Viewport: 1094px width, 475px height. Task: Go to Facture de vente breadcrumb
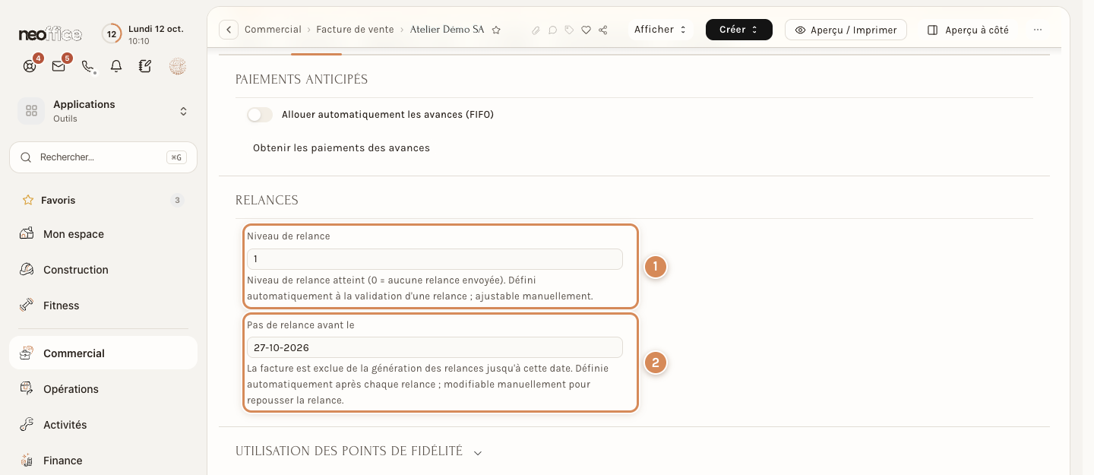point(355,30)
